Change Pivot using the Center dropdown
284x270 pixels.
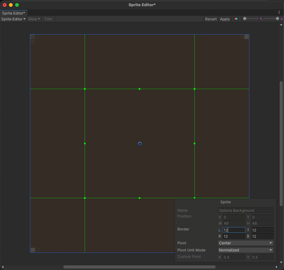tap(245, 243)
